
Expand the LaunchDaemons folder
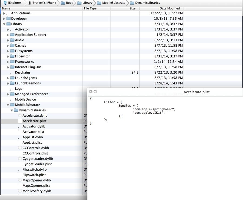tap(8, 83)
